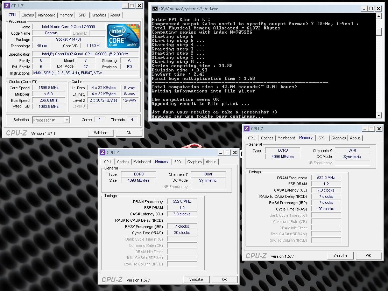This screenshot has width=388, height=291.
Task: Click Total computation time line in cmd
Action: [224, 87]
